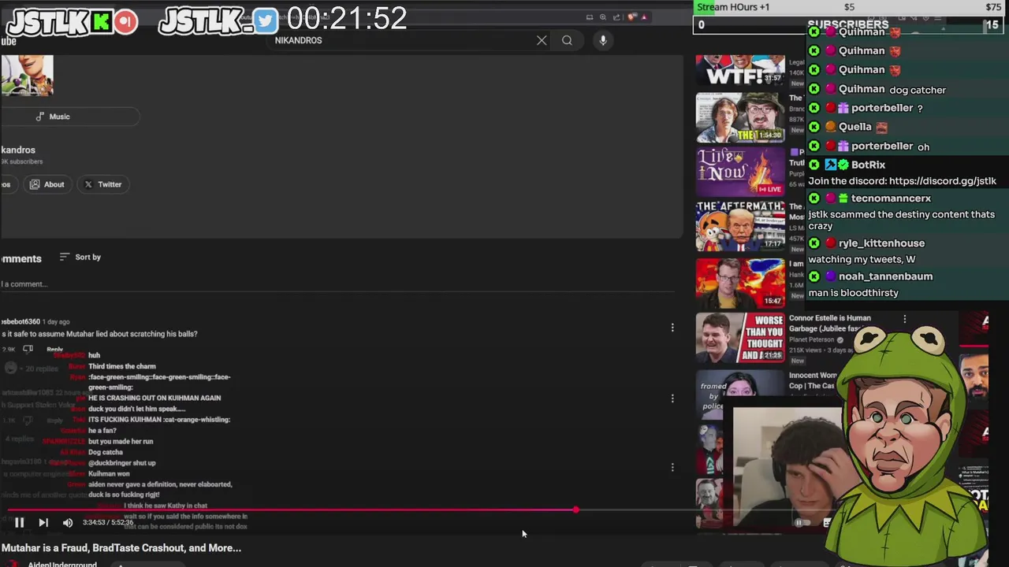Viewport: 1009px width, 567px height.
Task: Open the Music chip on the channel
Action: click(x=69, y=117)
